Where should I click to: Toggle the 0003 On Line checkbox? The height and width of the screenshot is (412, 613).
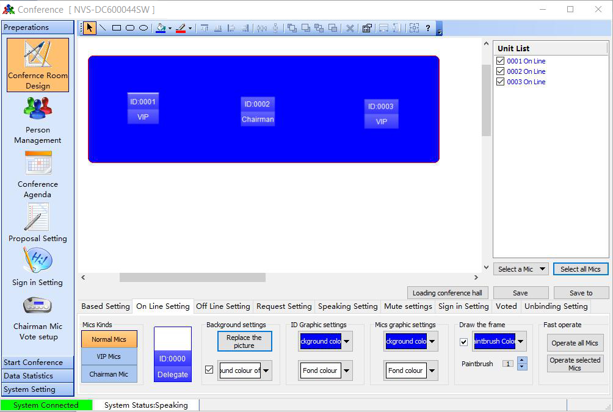tap(501, 82)
